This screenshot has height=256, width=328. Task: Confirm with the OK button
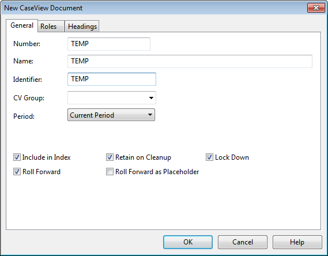click(188, 242)
